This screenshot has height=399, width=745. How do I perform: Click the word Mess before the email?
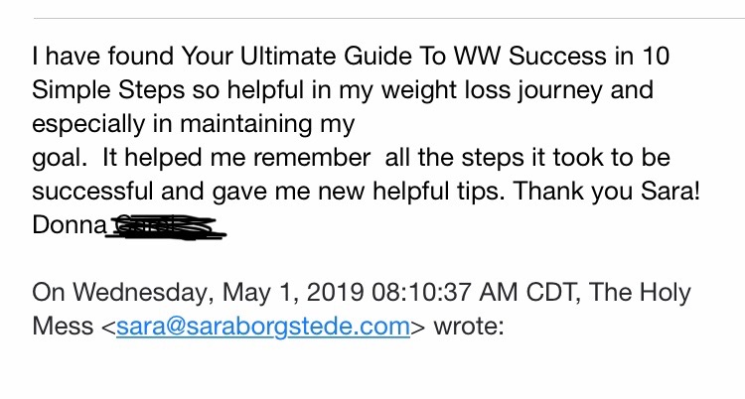63,327
